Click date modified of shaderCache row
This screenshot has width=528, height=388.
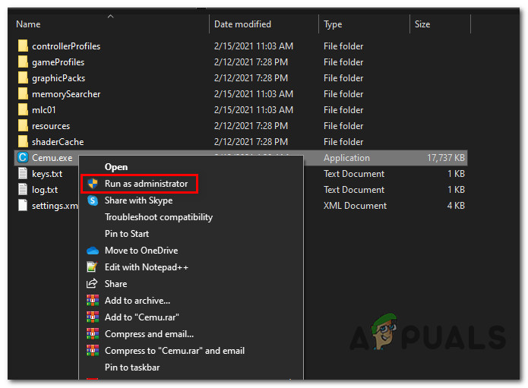click(251, 142)
